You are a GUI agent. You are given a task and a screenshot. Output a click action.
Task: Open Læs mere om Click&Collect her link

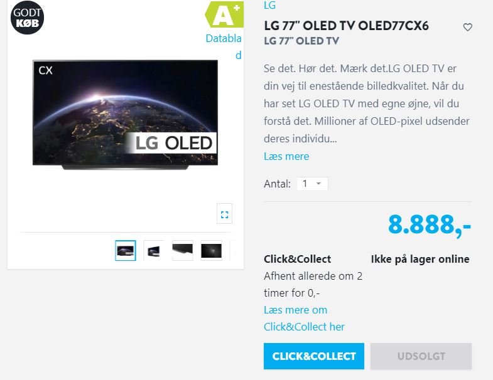[x=304, y=319]
